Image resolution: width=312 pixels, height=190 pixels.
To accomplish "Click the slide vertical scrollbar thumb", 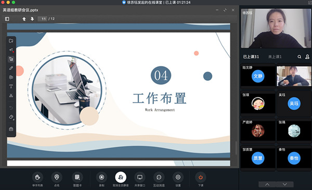I will coord(236,148).
